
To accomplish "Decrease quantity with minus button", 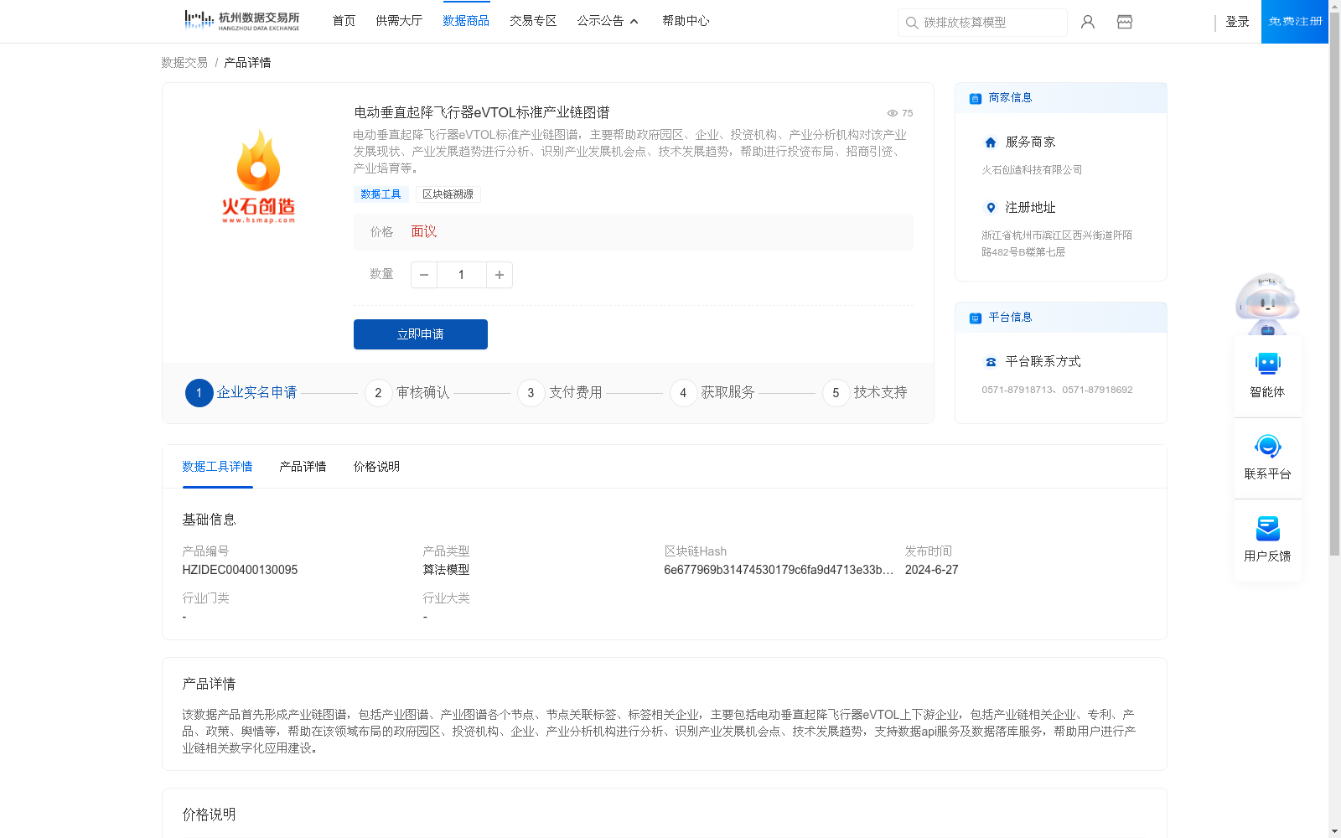I will click(424, 275).
